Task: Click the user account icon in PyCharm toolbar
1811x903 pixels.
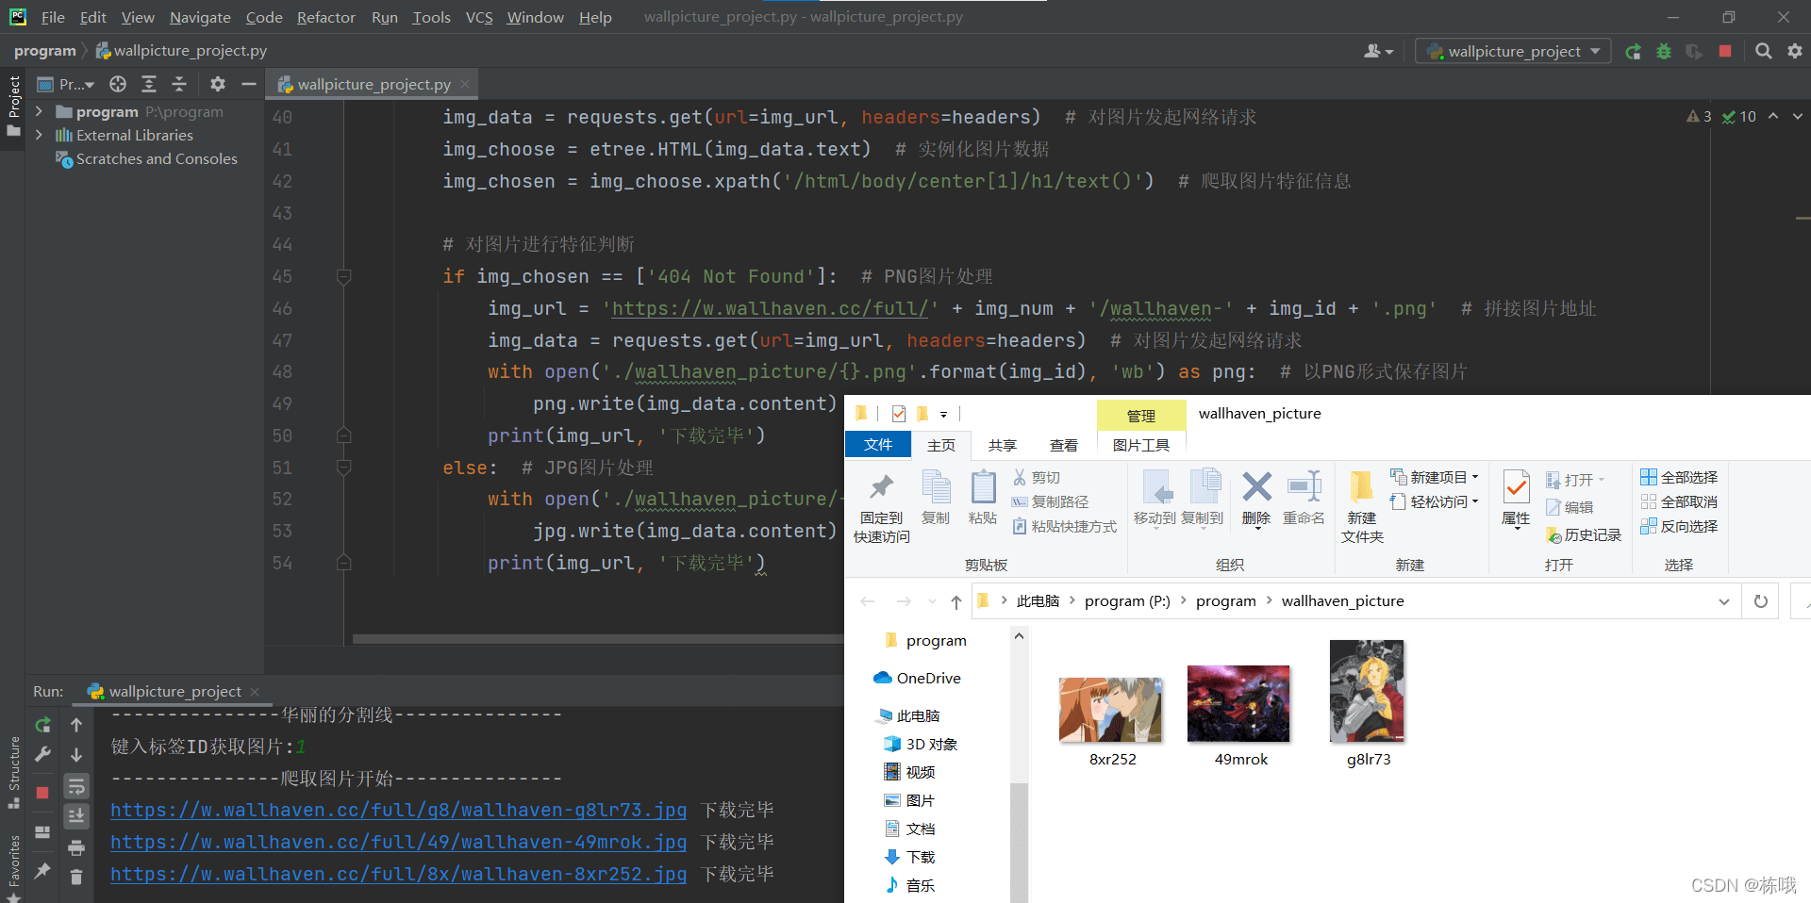Action: (1378, 52)
